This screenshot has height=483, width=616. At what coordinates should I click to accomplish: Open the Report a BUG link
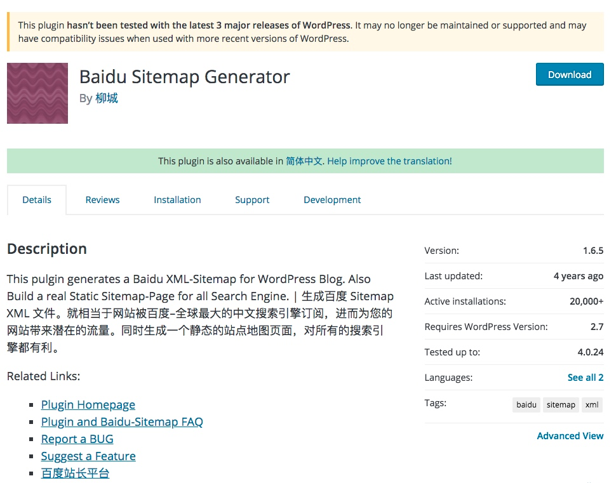click(77, 439)
